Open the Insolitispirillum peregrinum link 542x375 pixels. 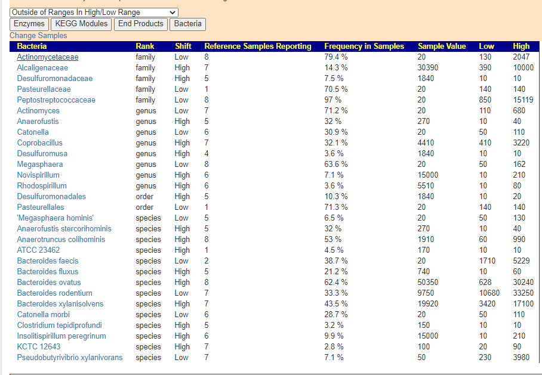61,336
